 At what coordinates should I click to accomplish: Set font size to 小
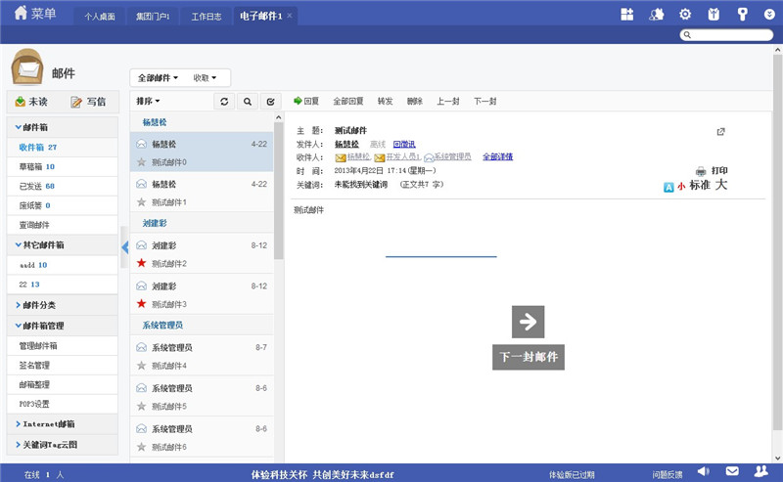pos(680,187)
